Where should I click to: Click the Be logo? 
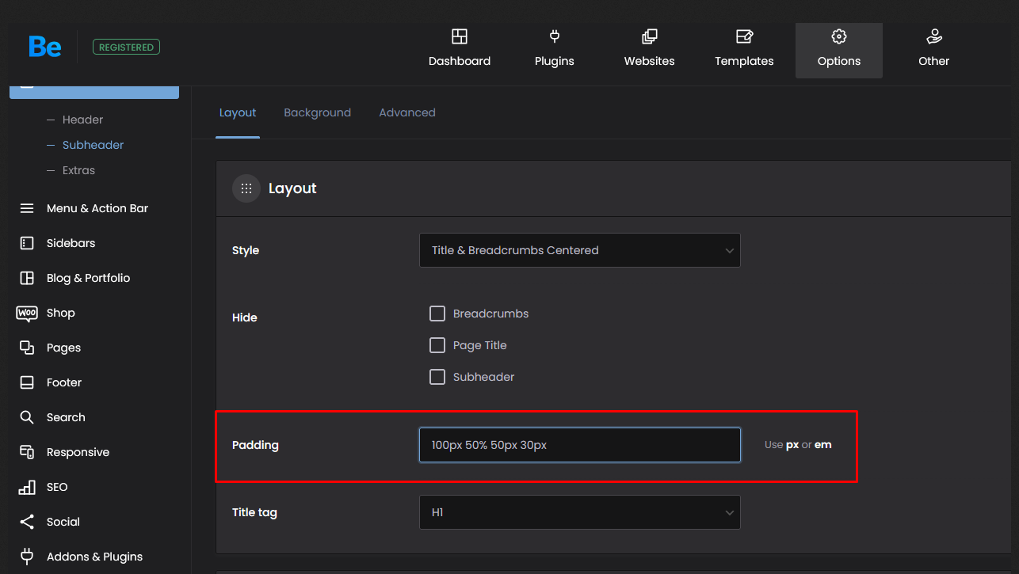[45, 48]
